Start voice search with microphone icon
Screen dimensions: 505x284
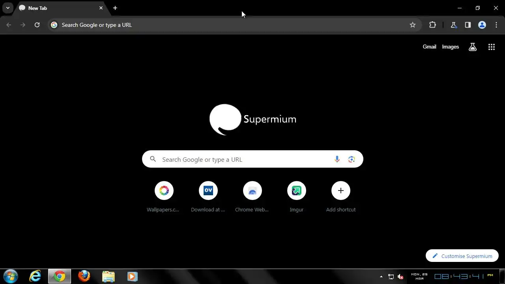click(x=337, y=159)
